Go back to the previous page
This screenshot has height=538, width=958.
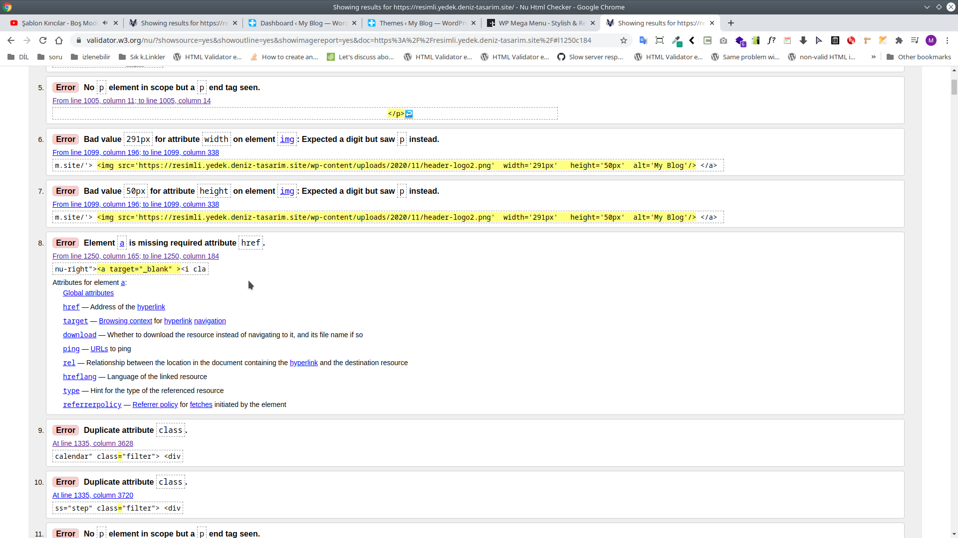pyautogui.click(x=11, y=40)
